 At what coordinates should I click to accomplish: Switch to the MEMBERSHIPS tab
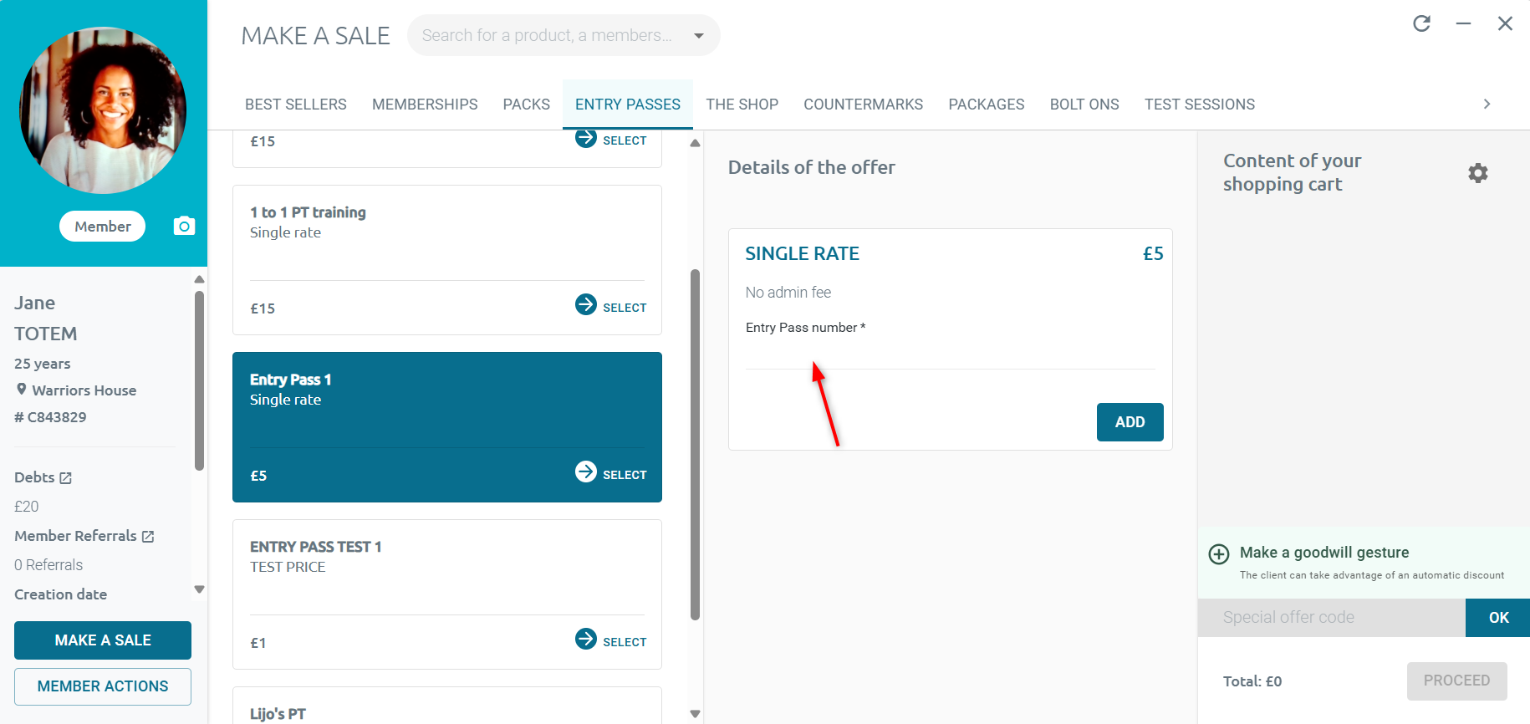(425, 105)
